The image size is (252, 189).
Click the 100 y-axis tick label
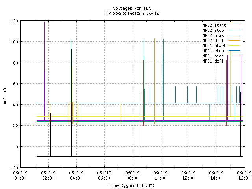(14, 42)
